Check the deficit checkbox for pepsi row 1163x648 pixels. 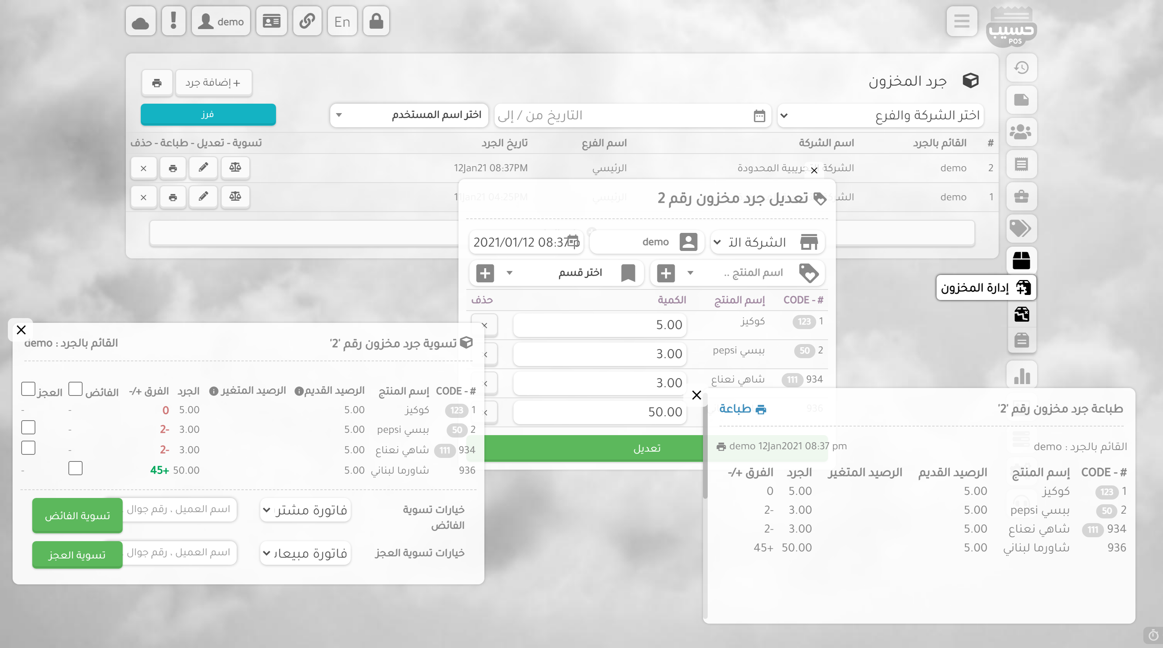pos(28,428)
